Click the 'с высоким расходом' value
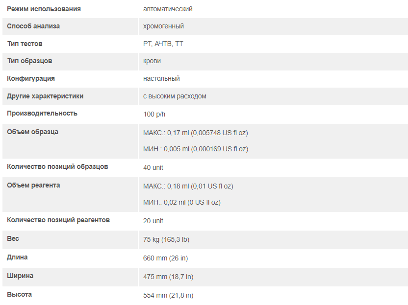The width and height of the screenshot is (408, 305). pos(175,96)
